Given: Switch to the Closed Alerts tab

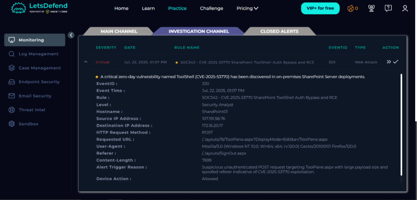Looking at the screenshot, I should coord(279,31).
